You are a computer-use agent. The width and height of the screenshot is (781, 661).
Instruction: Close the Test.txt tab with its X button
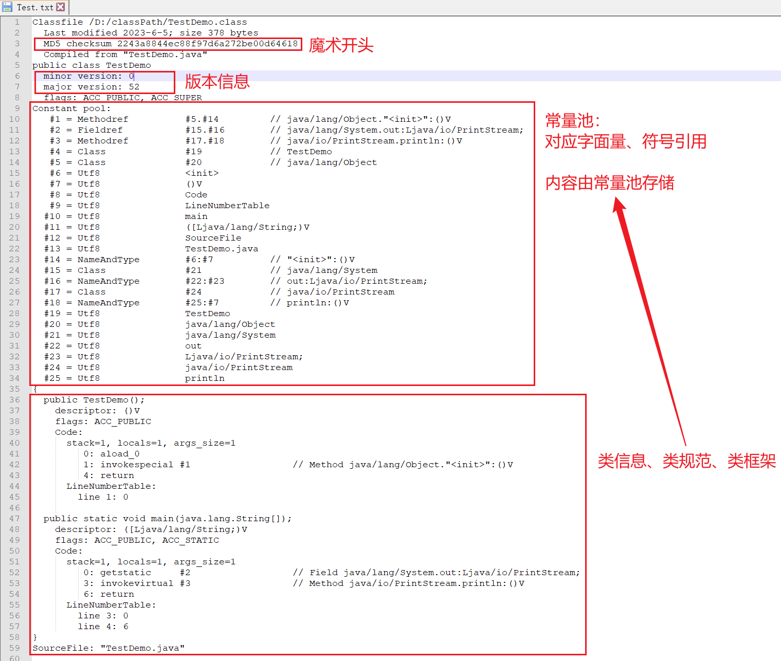pos(61,7)
